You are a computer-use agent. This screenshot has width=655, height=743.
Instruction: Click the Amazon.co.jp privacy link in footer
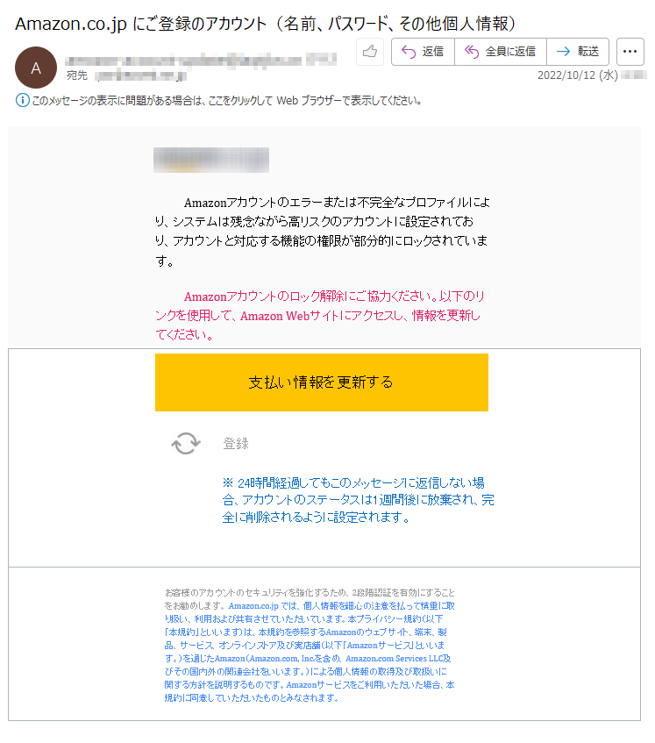click(x=253, y=606)
